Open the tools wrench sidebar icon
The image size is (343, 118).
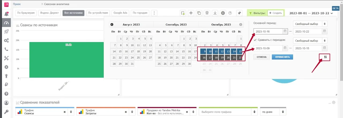click(x=6, y=58)
